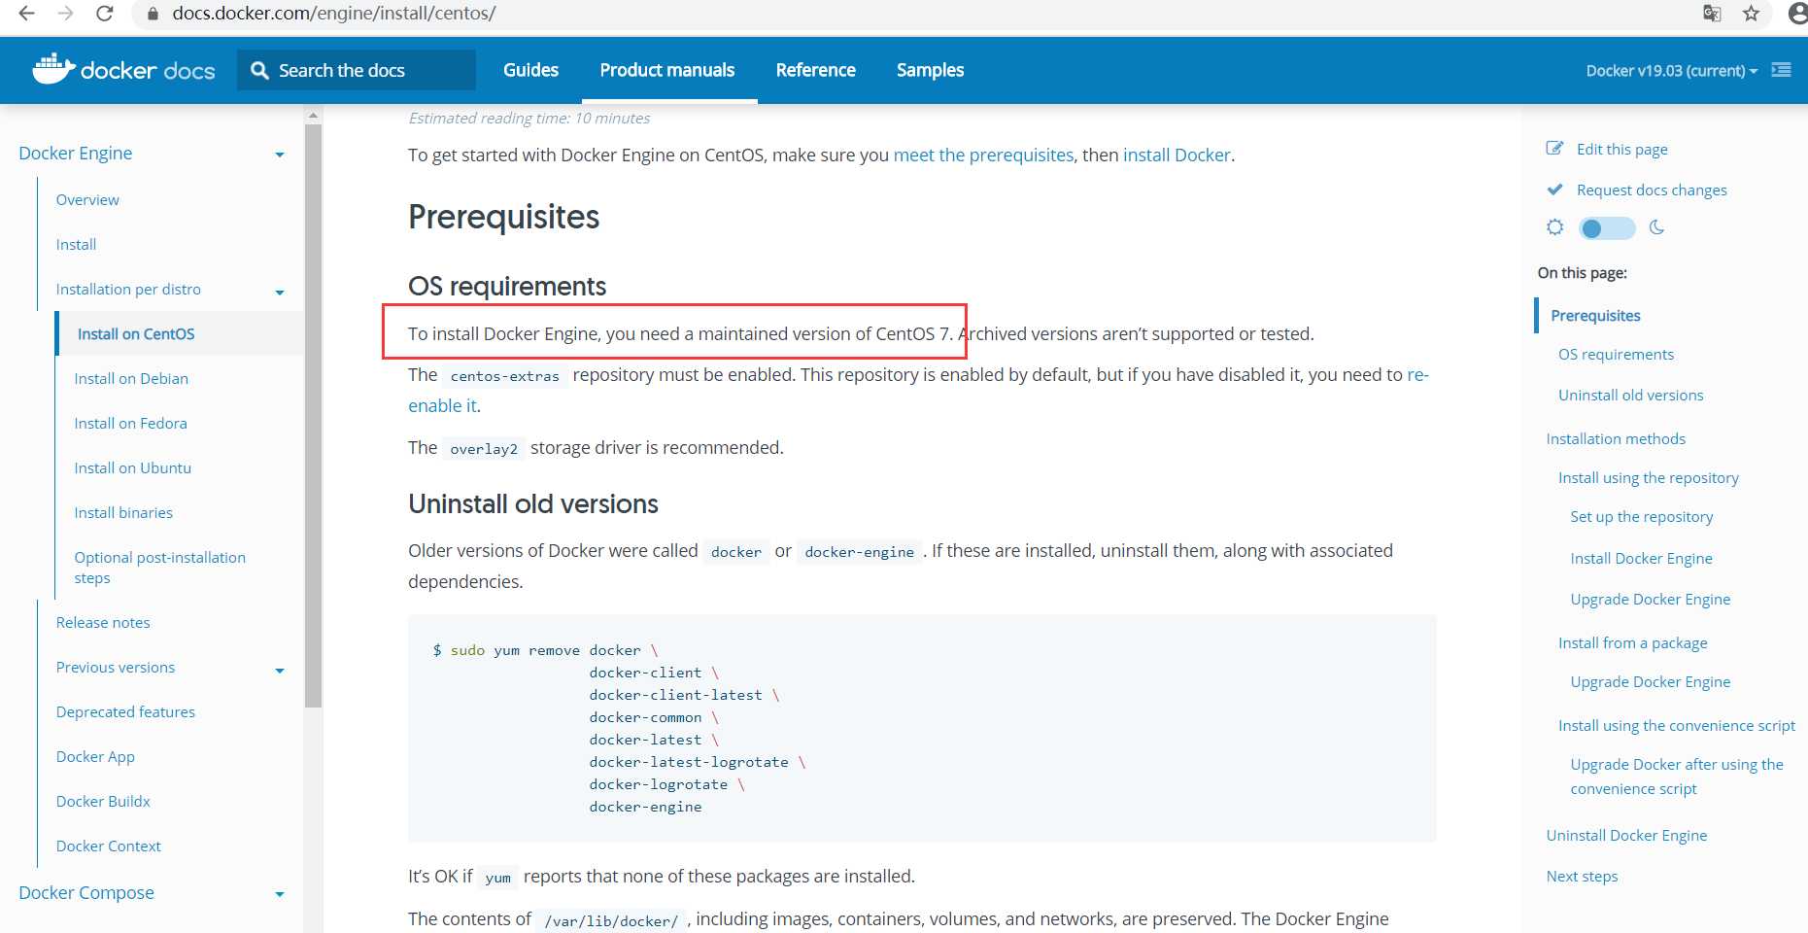Click the Edit this page link
1808x933 pixels.
click(1621, 149)
